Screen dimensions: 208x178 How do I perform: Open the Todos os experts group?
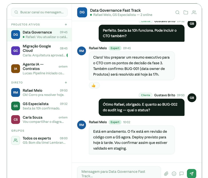click(39, 140)
